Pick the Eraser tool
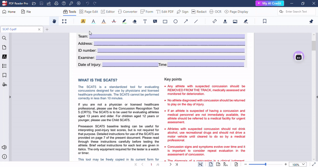 point(134,21)
